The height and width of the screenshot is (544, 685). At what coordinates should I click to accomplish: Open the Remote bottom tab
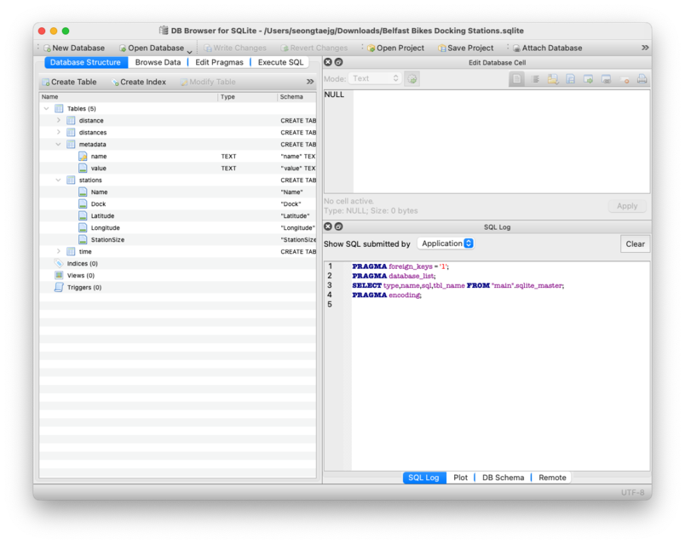click(x=552, y=478)
